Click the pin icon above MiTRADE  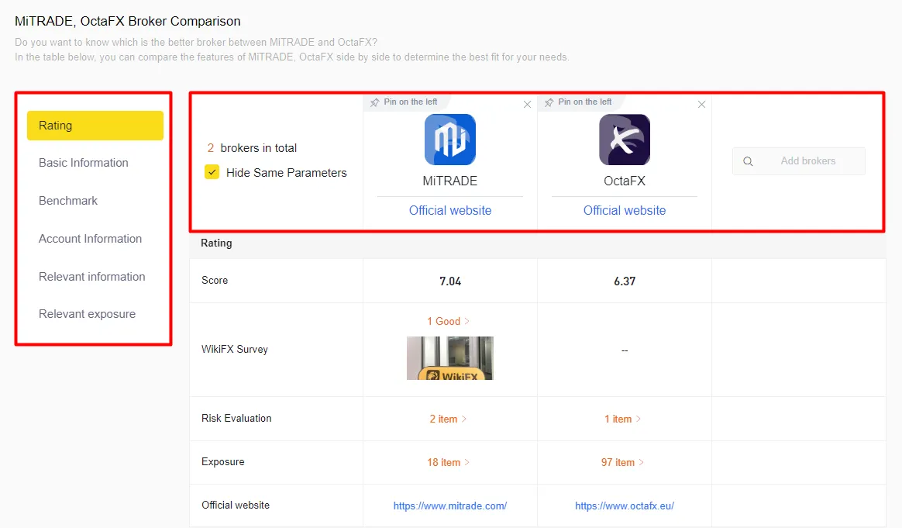tap(374, 102)
